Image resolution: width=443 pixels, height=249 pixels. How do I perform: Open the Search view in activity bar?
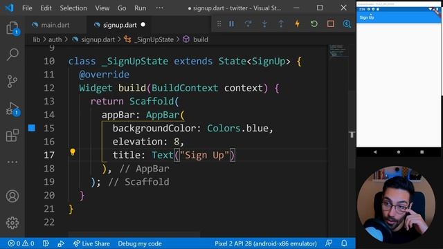coord(12,54)
